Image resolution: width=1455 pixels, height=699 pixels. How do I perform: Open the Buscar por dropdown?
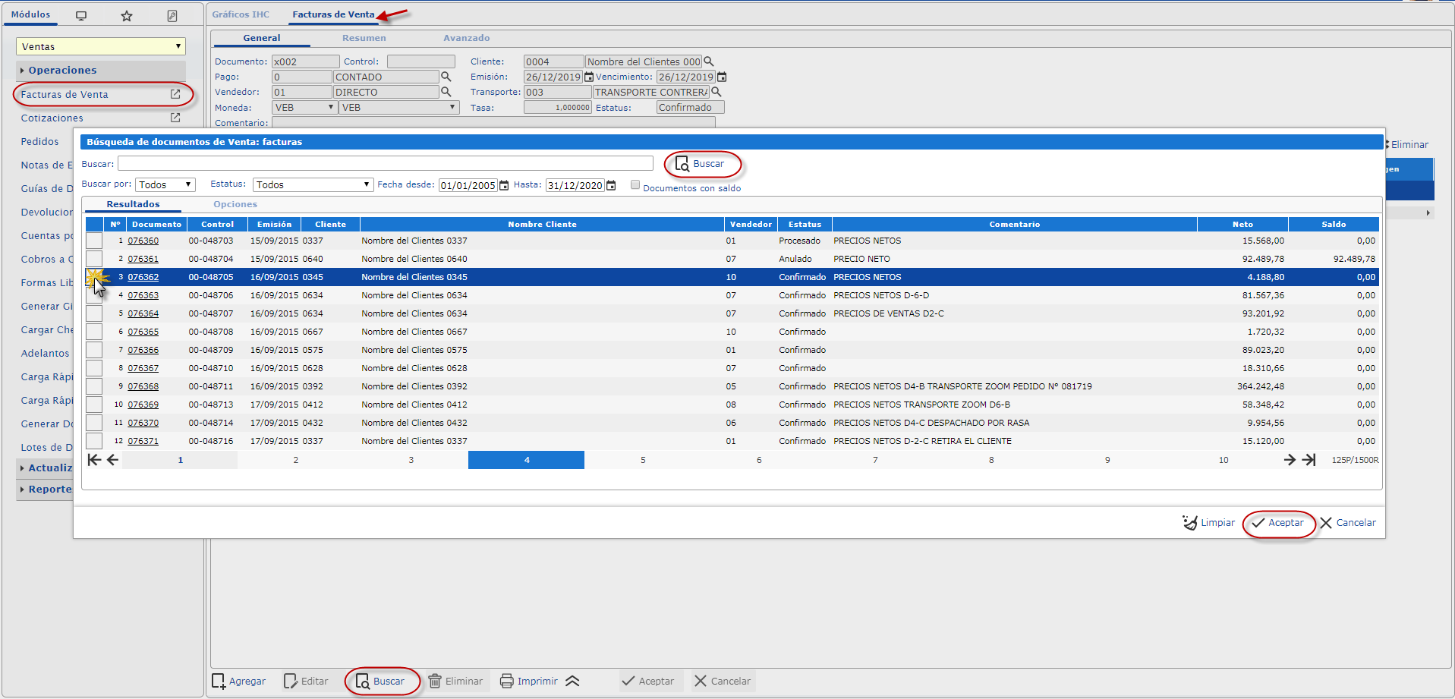pos(165,184)
